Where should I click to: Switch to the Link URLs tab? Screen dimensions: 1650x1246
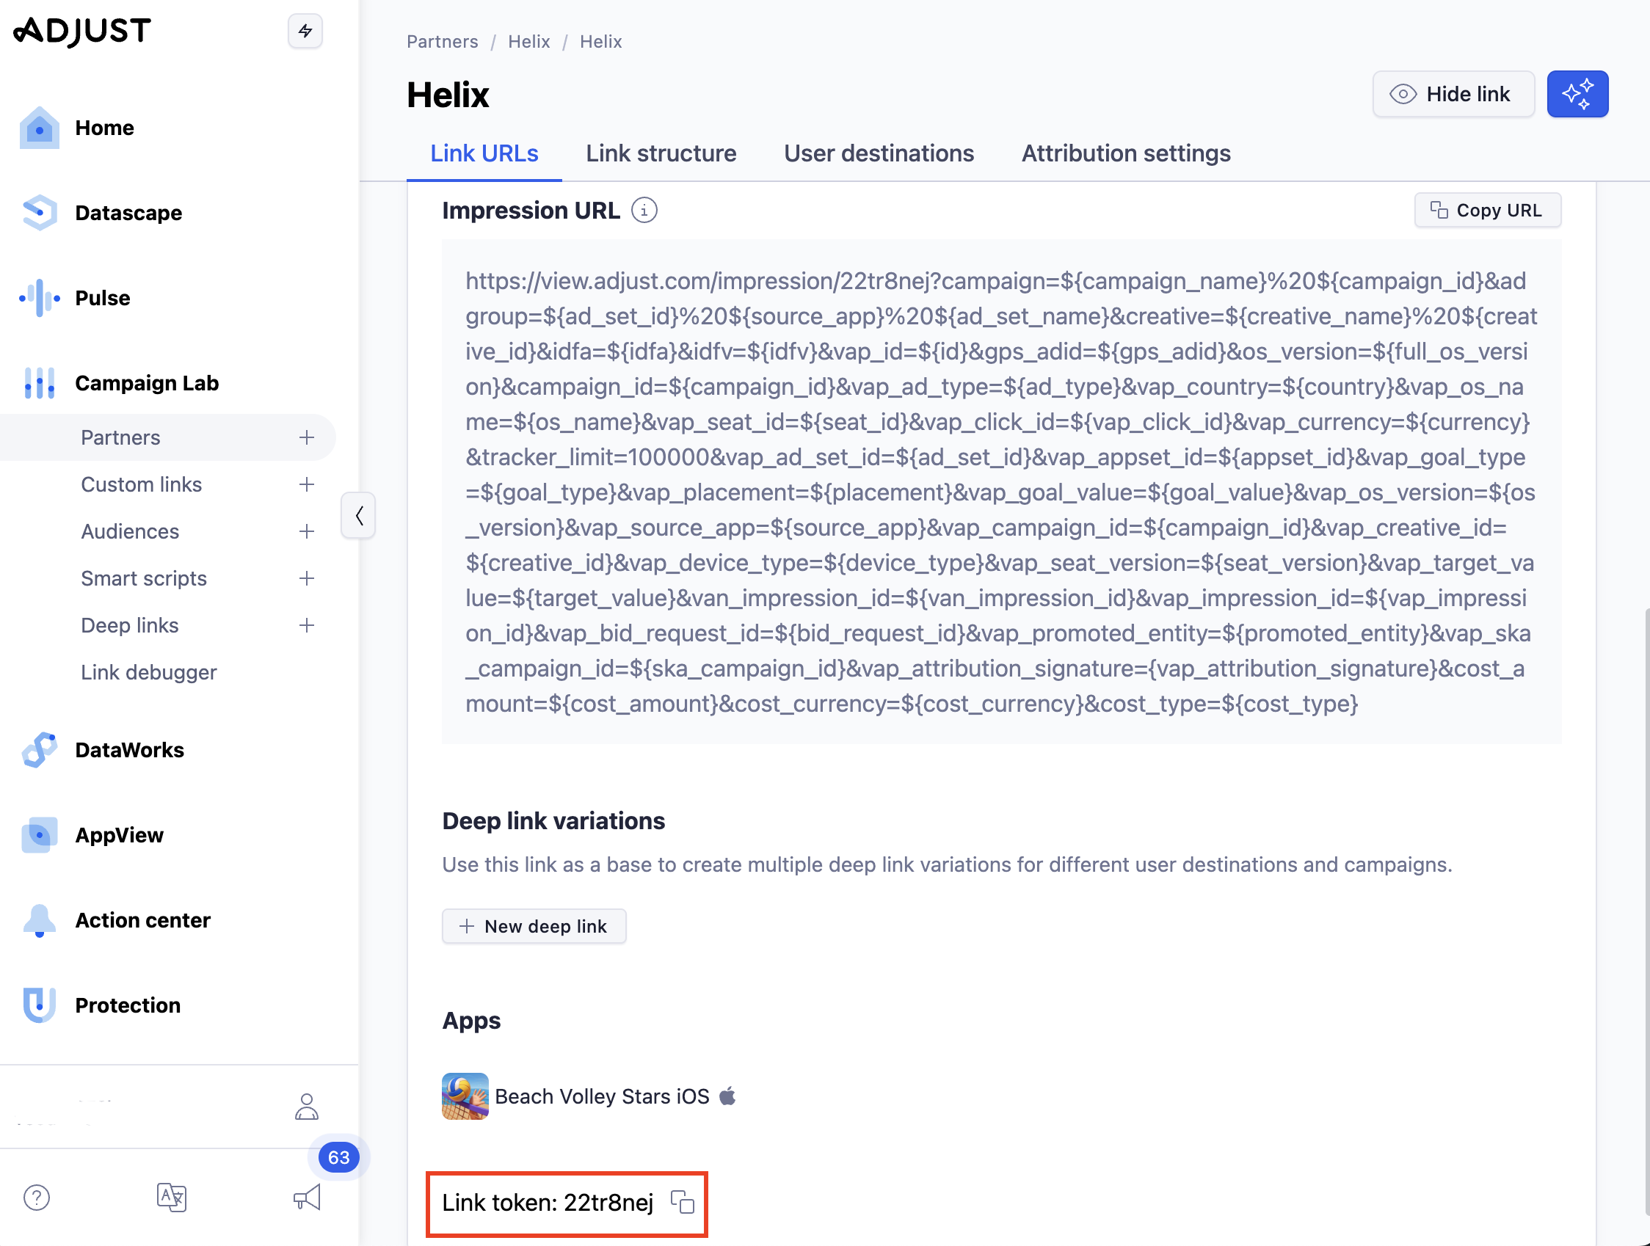484,153
